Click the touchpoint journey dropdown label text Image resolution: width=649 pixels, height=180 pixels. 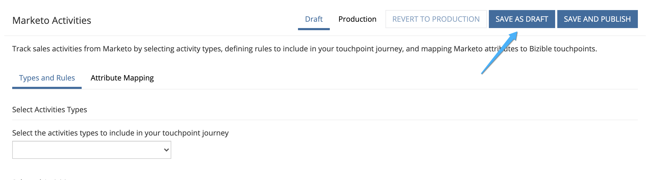point(120,133)
